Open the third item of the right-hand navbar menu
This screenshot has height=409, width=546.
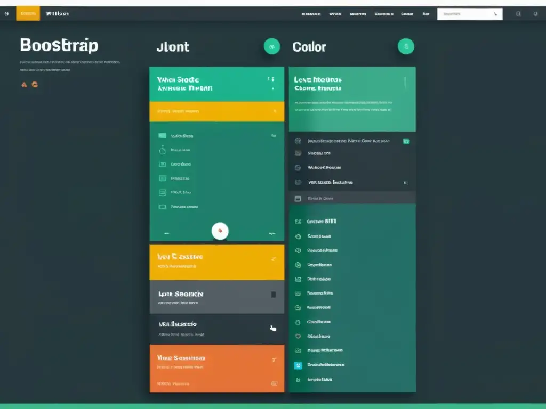point(358,14)
